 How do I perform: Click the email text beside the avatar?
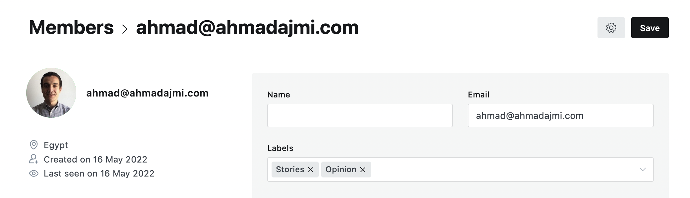[x=147, y=93]
